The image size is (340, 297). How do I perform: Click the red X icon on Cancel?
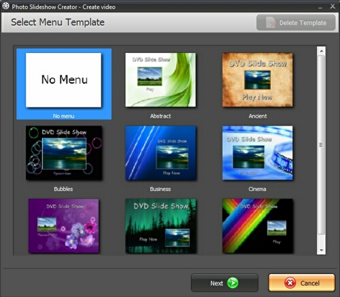tap(290, 283)
